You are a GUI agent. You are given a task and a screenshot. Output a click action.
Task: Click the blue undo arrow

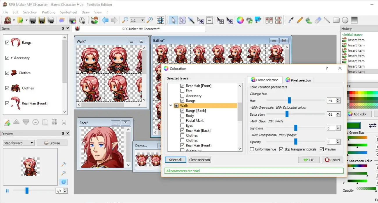point(105,20)
